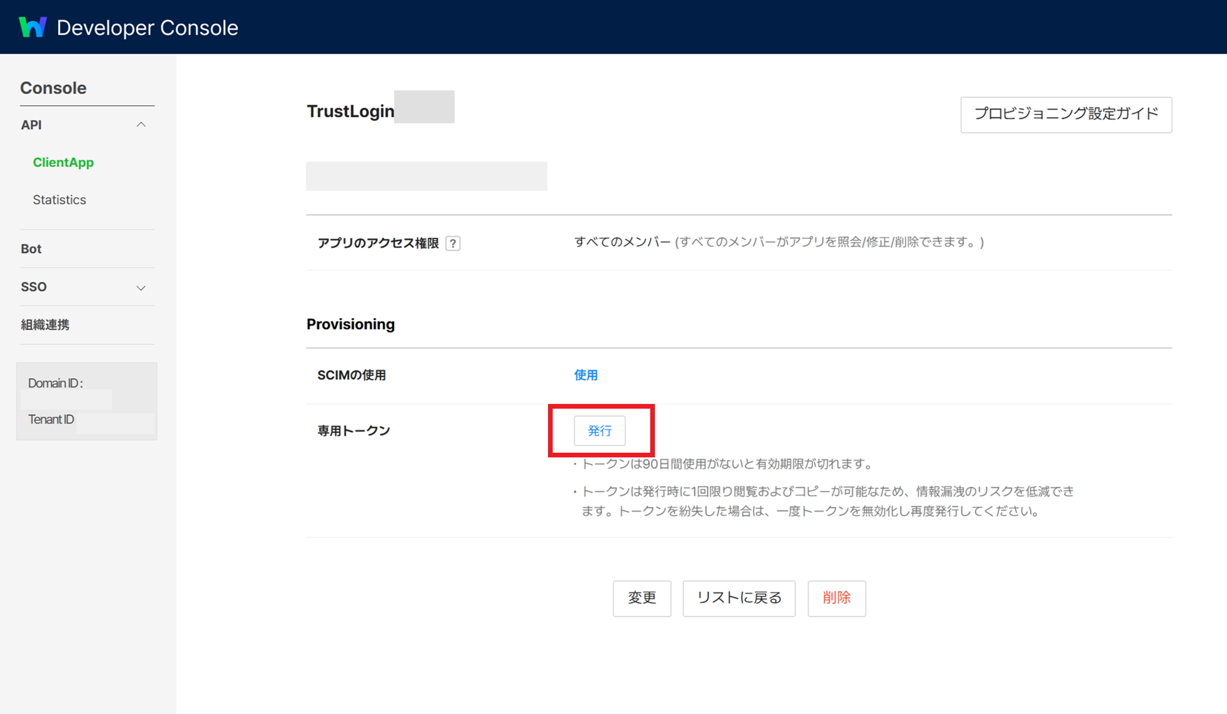The height and width of the screenshot is (714, 1227).
Task: Click the Developer Console W logo
Action: coord(33,27)
